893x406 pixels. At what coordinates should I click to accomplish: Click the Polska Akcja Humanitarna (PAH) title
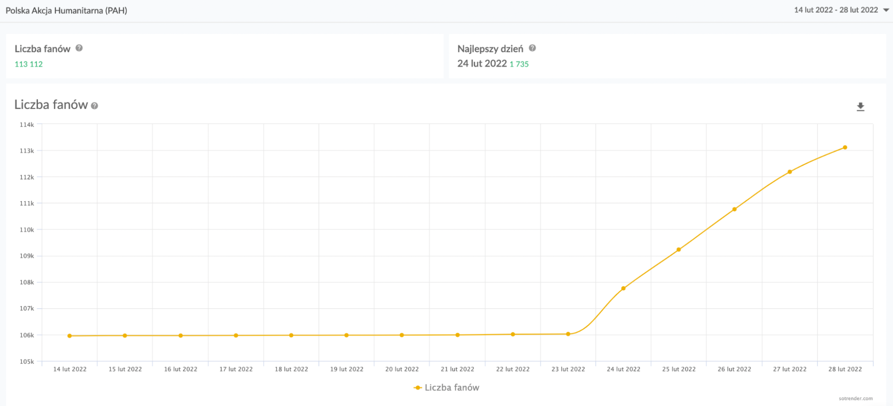coord(66,10)
